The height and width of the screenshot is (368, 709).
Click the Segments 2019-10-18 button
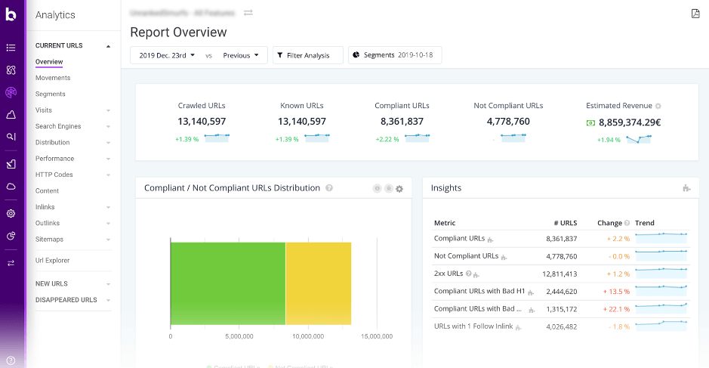(395, 54)
